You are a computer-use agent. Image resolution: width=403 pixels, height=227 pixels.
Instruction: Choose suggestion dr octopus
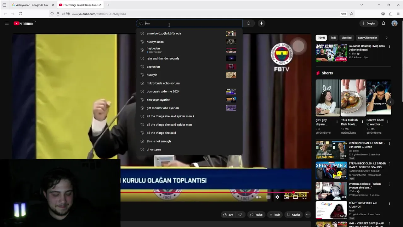(189, 149)
